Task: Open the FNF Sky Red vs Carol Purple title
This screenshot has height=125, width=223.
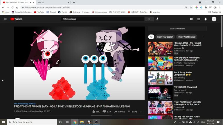Action: tap(187, 118)
